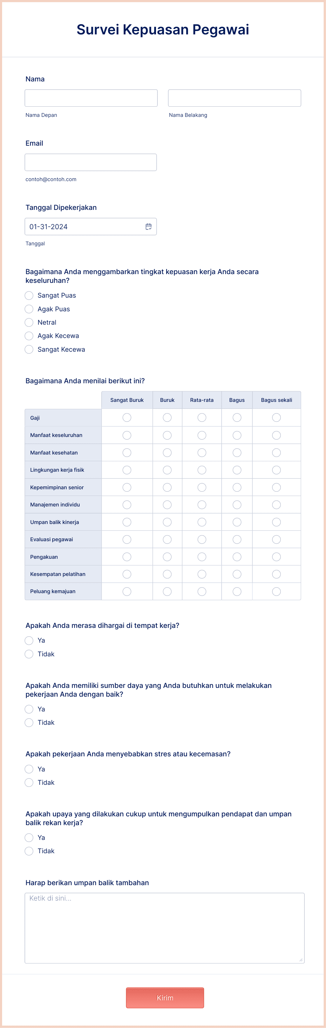Rate Kepemimpinan senior as Rata-rata
This screenshot has height=1028, width=326.
(x=202, y=487)
